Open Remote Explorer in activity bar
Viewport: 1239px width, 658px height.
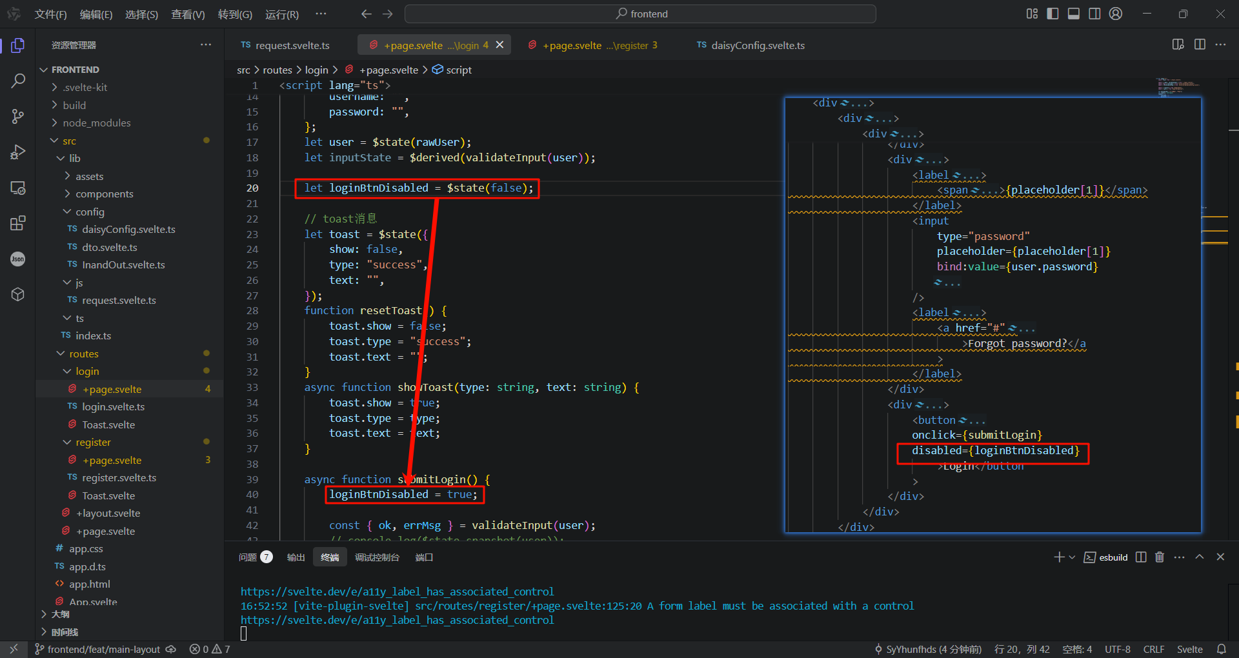coord(18,188)
